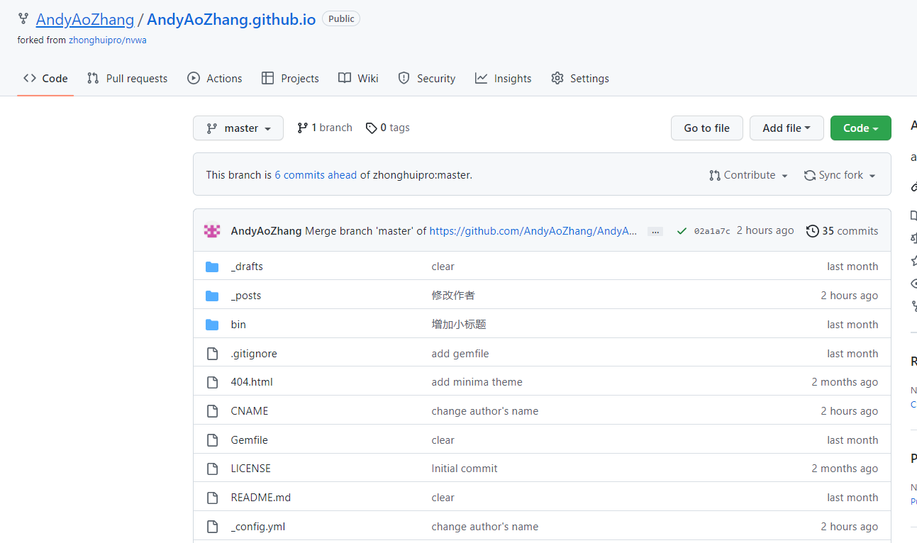Open the Security tab
This screenshot has height=543, width=917.
point(426,79)
